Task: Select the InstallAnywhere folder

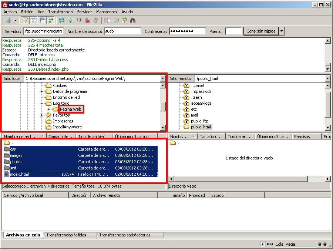Action: coord(67,127)
